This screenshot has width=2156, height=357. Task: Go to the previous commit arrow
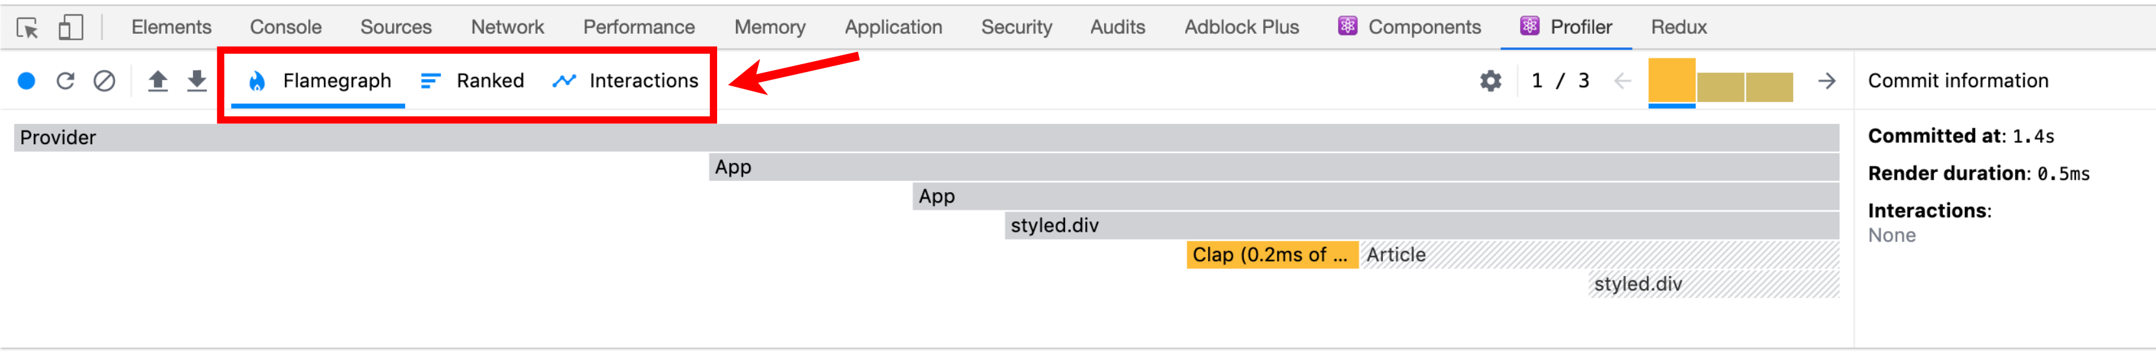coord(1622,81)
